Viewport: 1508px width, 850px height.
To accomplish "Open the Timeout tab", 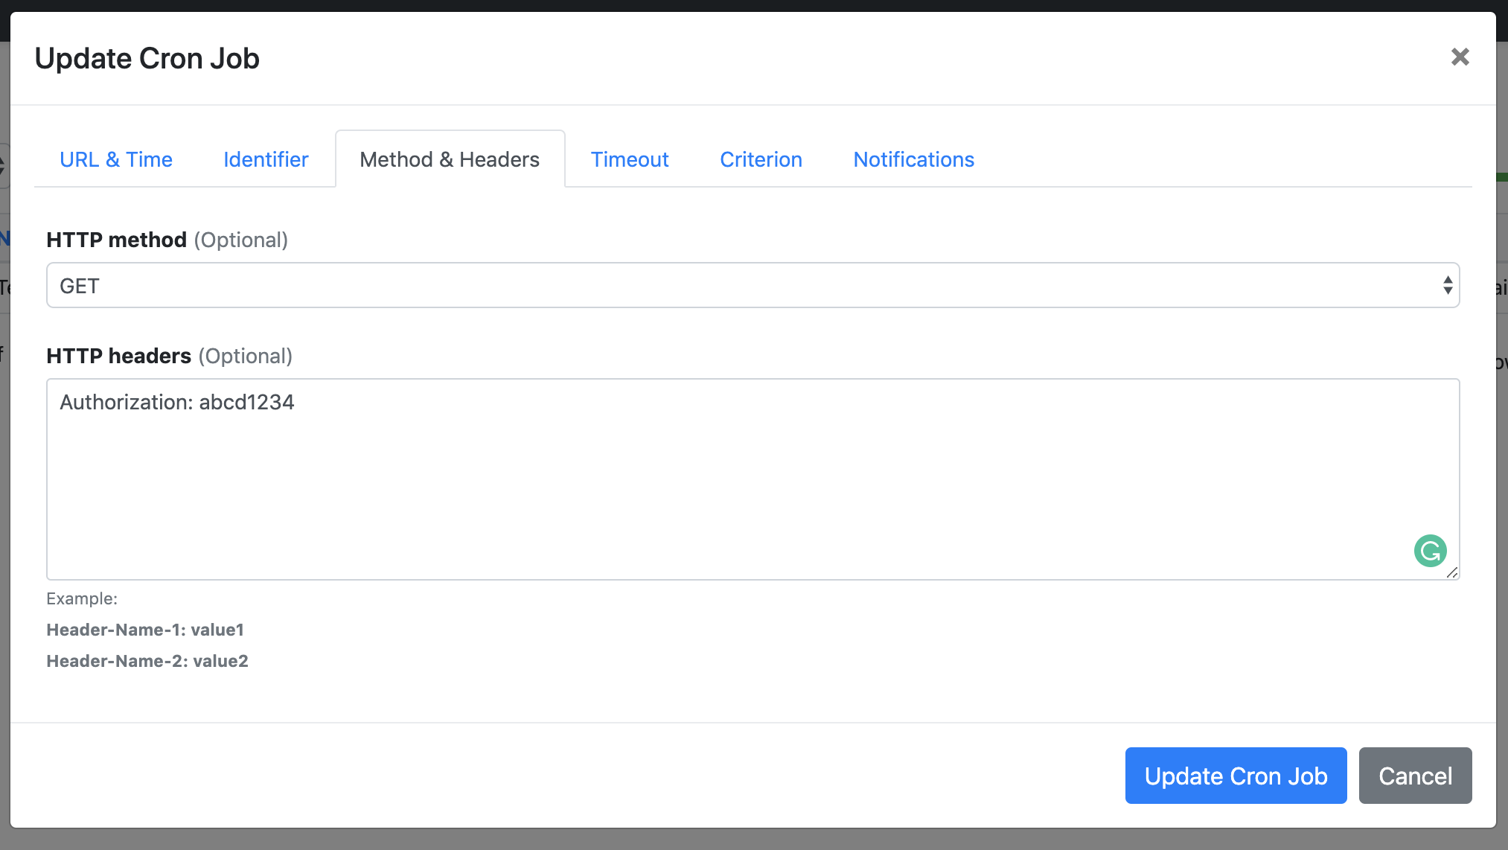I will (629, 159).
